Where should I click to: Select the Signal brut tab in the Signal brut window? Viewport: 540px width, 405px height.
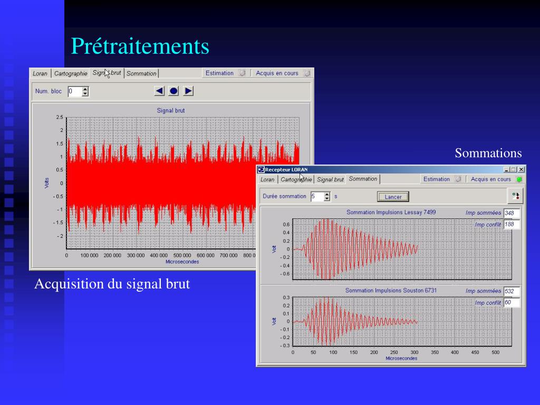click(x=107, y=73)
